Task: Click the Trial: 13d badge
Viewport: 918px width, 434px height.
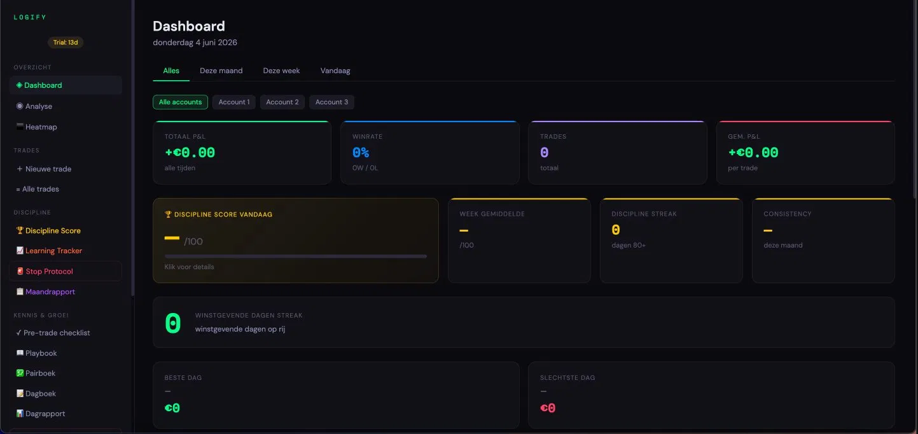Action: pos(66,43)
